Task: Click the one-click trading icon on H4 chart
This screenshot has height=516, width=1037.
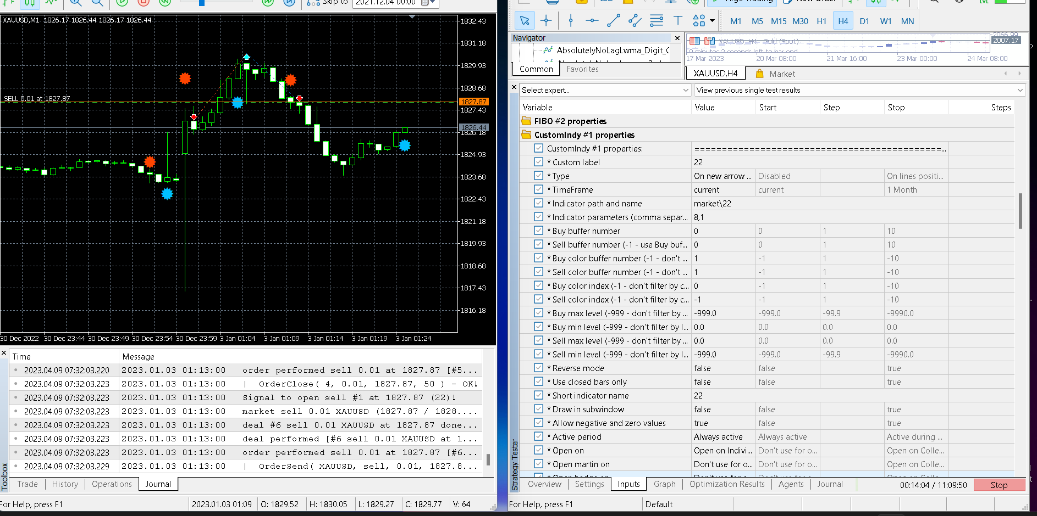Action: pos(709,41)
